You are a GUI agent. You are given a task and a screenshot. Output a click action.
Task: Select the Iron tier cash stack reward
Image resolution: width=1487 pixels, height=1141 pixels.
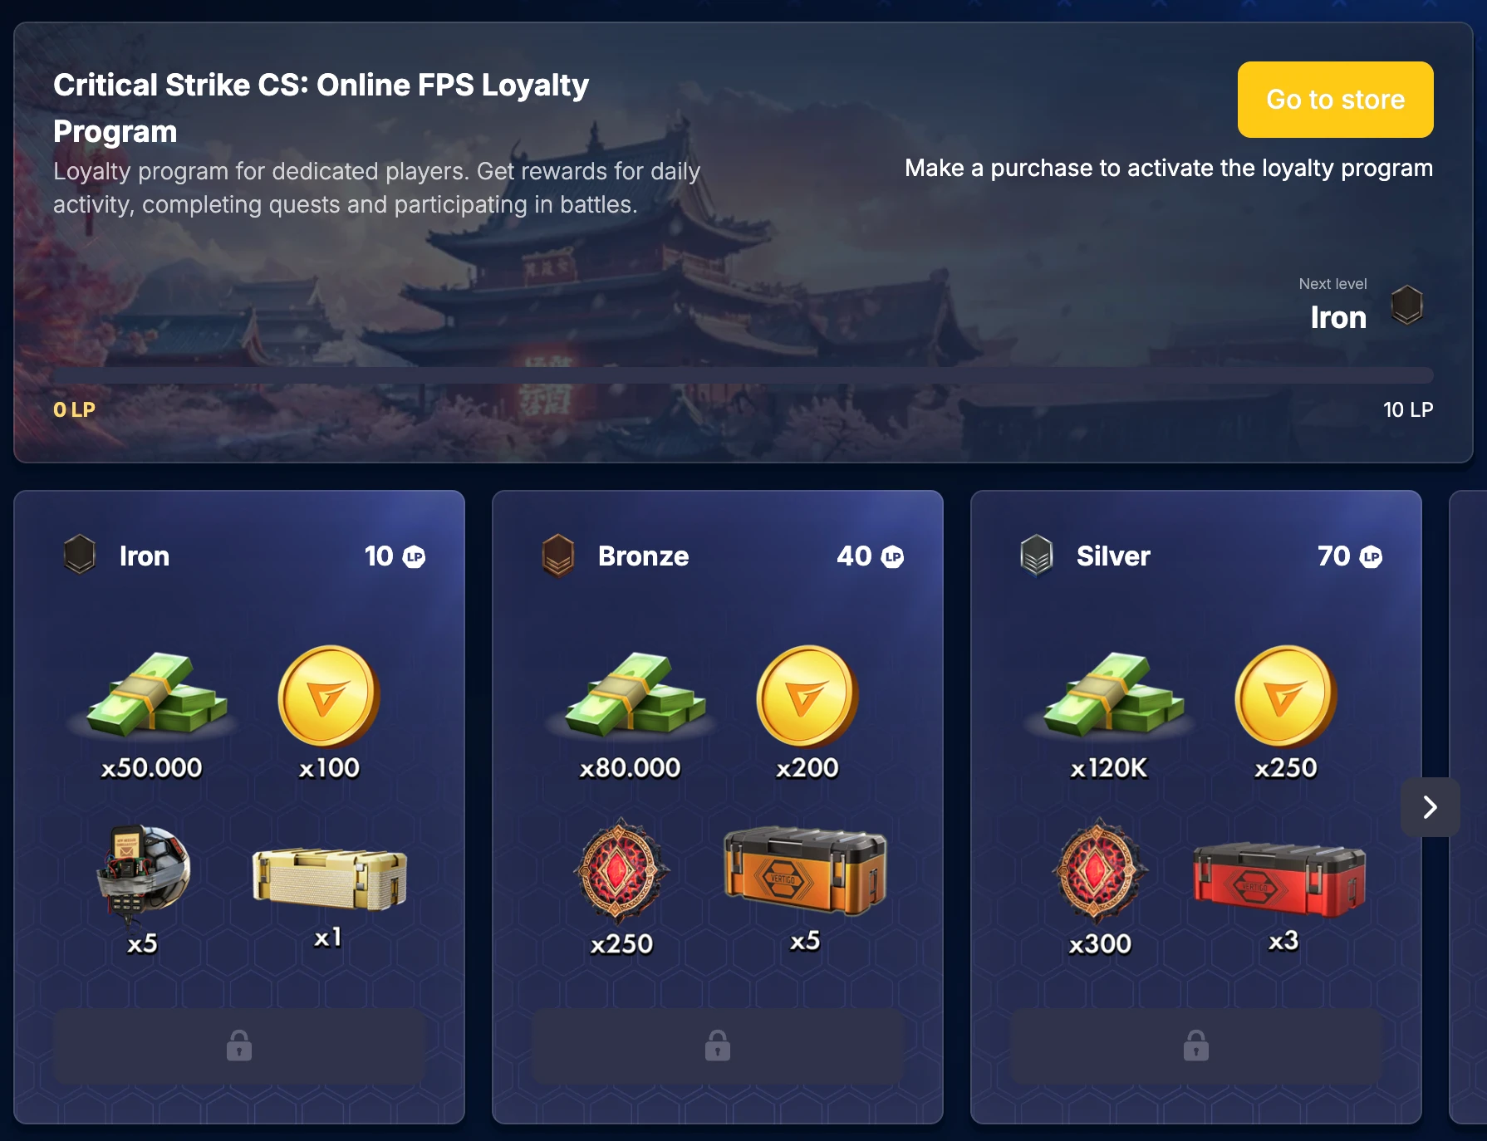click(x=156, y=695)
